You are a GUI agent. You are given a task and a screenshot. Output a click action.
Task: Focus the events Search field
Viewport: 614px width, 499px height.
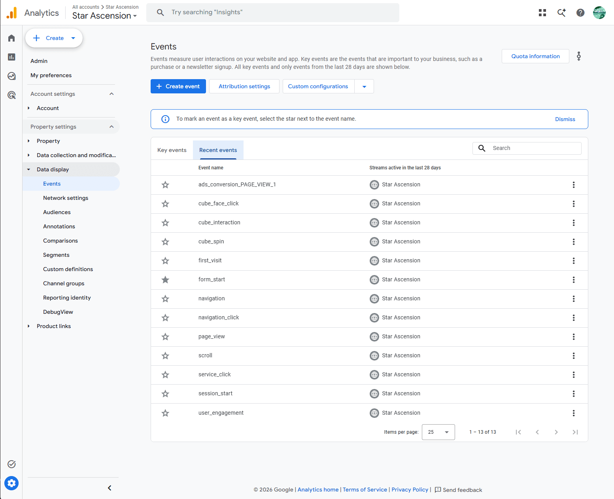click(x=527, y=148)
